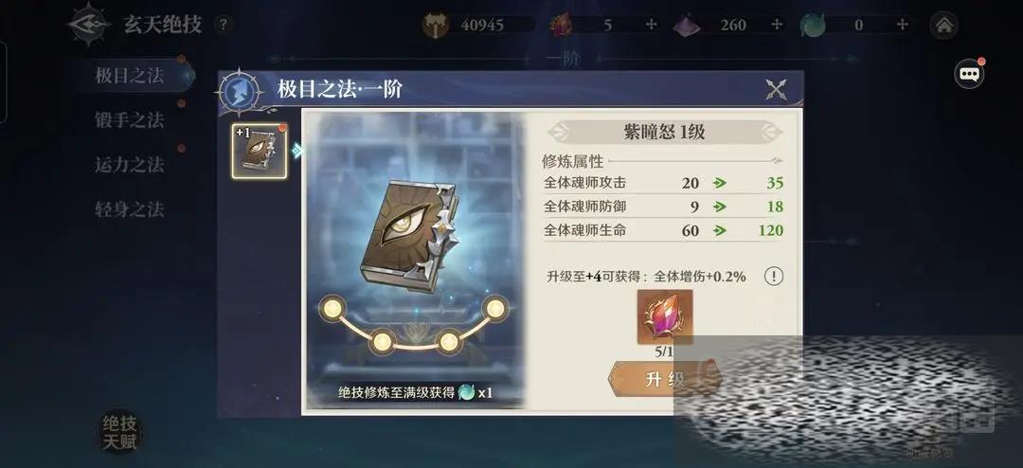The width and height of the screenshot is (1023, 468).
Task: Add more teal spiral currency (0)
Action: point(903,25)
